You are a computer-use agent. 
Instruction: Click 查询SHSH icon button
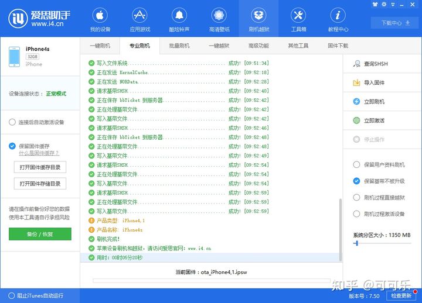click(x=356, y=64)
